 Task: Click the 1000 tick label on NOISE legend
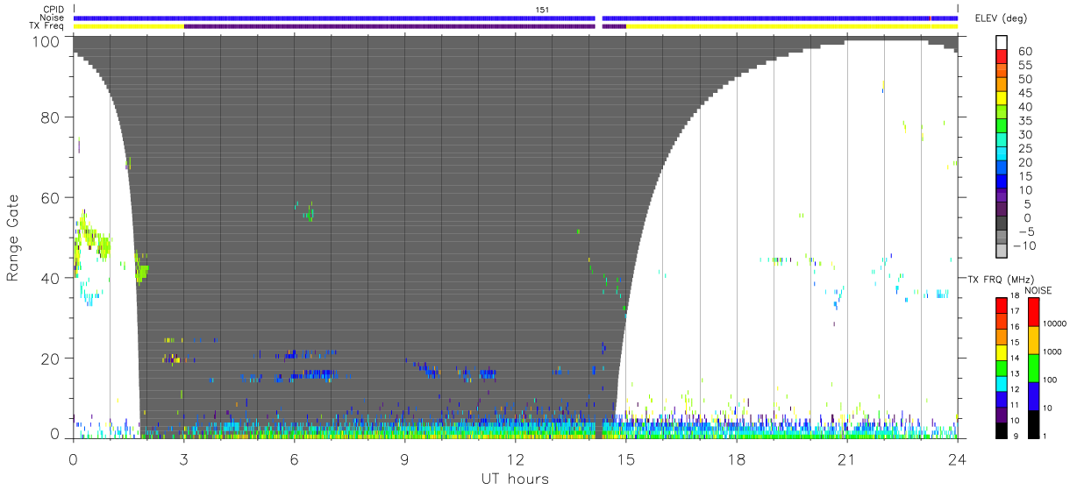click(x=1054, y=351)
